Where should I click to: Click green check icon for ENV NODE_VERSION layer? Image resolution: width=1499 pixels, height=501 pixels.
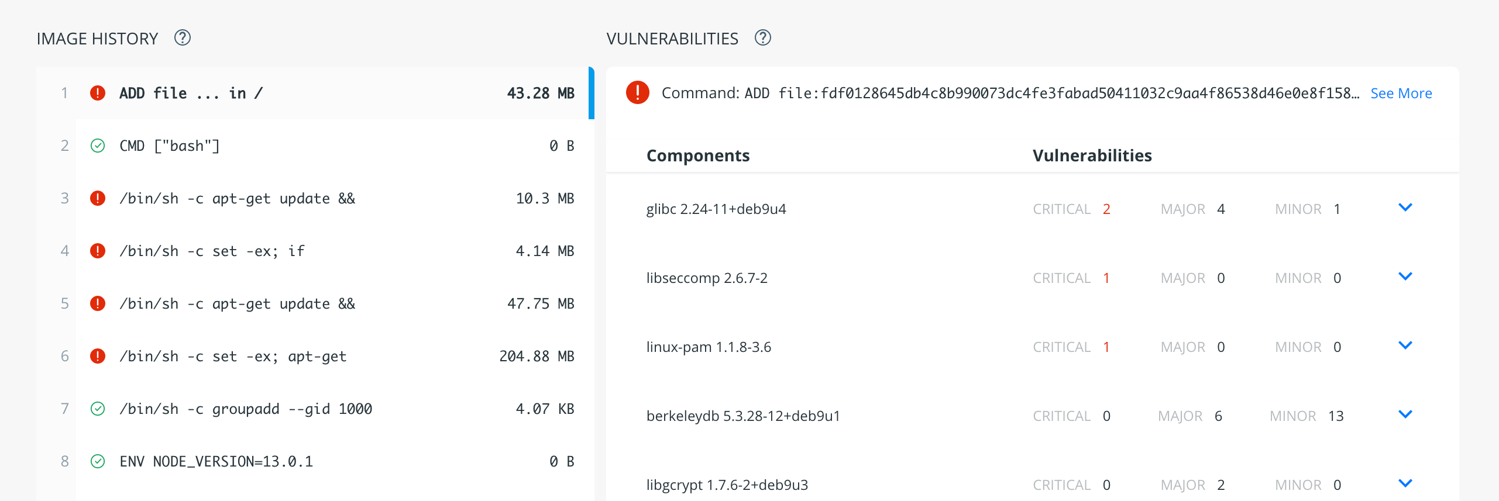[x=98, y=461]
